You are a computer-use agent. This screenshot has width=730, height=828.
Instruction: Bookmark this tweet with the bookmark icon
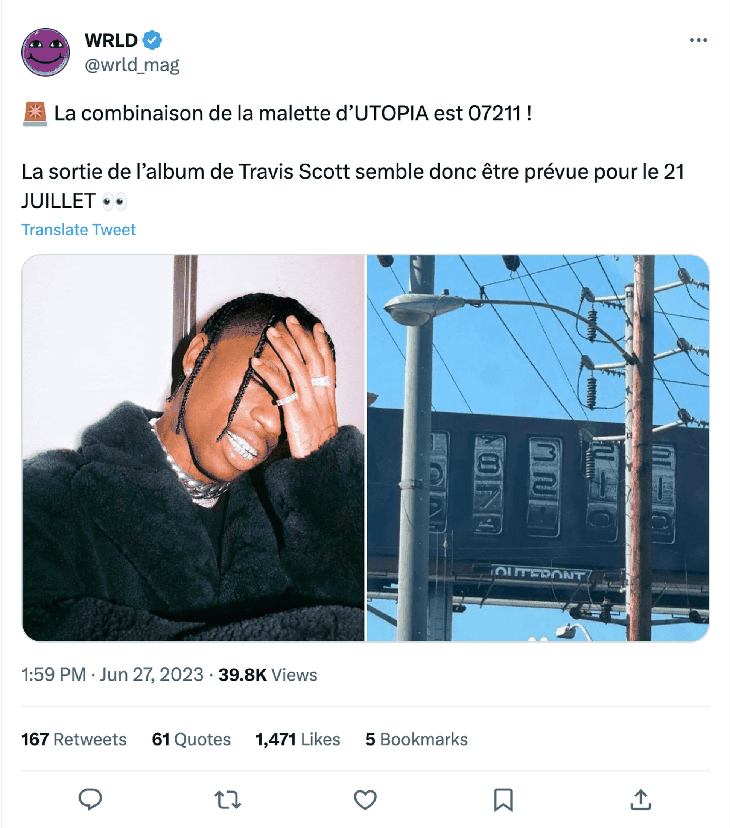[503, 800]
